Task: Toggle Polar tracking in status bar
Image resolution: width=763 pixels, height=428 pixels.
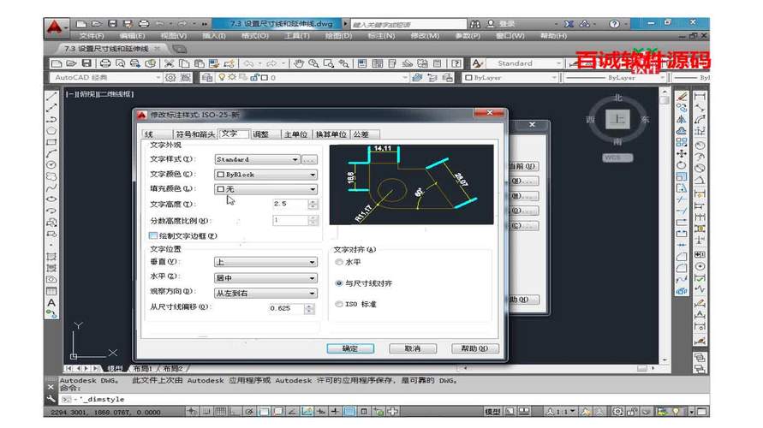Action: pyautogui.click(x=249, y=412)
